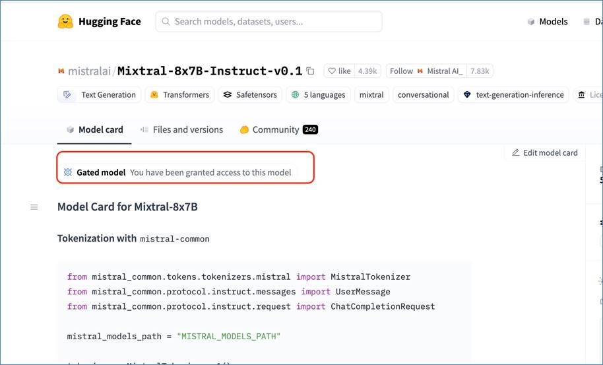Click the Model Card for Mixtral-8x7B heading
This screenshot has width=603, height=365.
[127, 207]
